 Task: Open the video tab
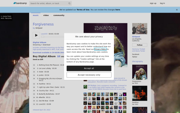click(x=46, y=15)
